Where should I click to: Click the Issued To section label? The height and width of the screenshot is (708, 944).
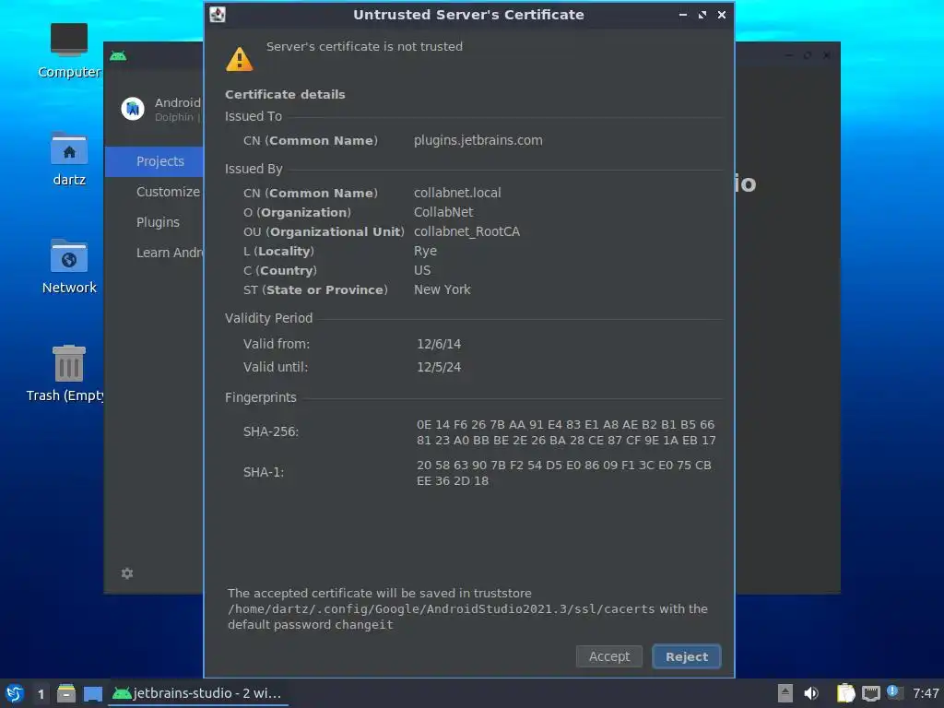(254, 116)
